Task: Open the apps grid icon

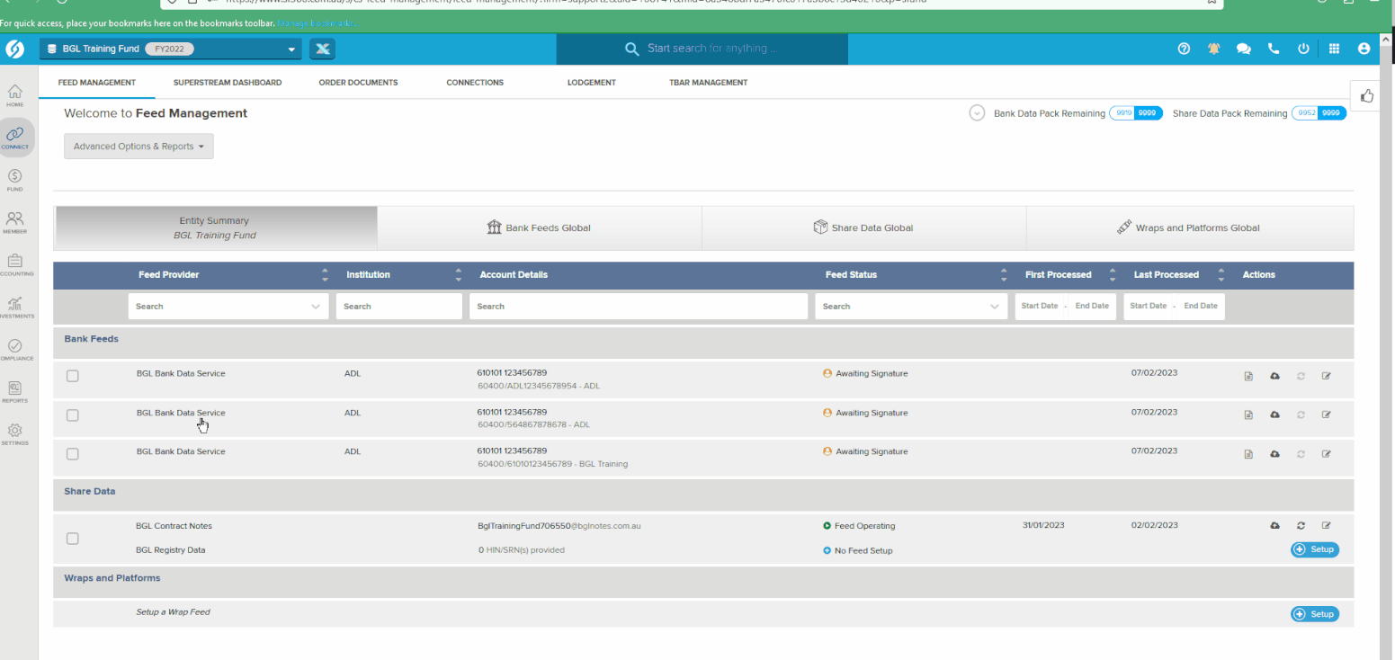Action: tap(1334, 49)
